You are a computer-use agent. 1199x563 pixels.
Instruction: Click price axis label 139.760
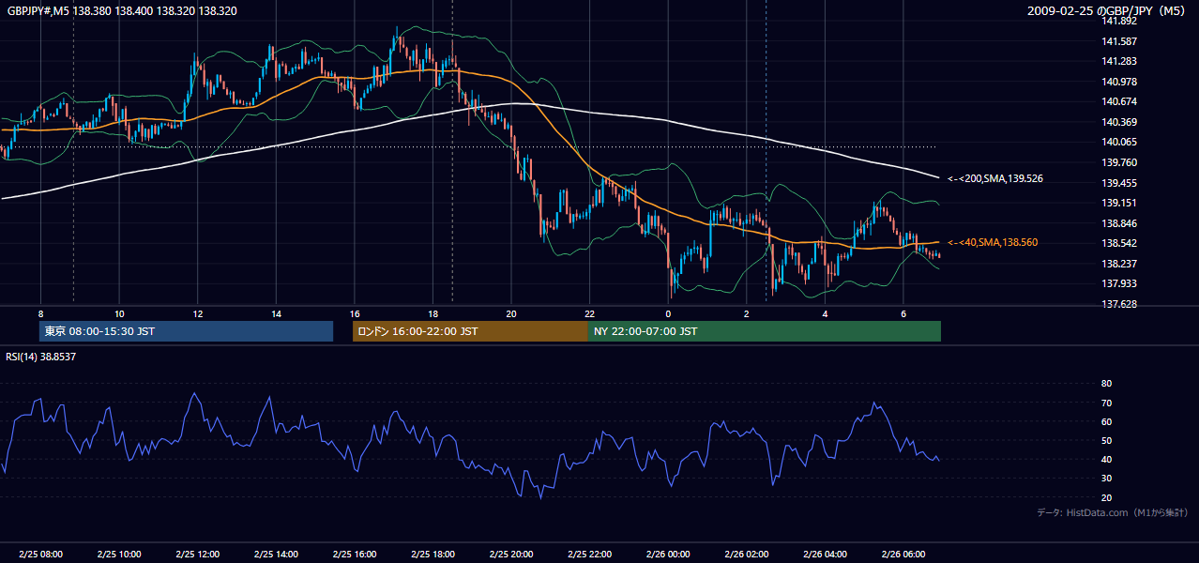tap(1119, 162)
